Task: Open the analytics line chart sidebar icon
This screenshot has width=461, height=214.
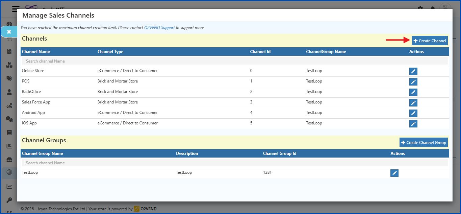Action: (9, 186)
